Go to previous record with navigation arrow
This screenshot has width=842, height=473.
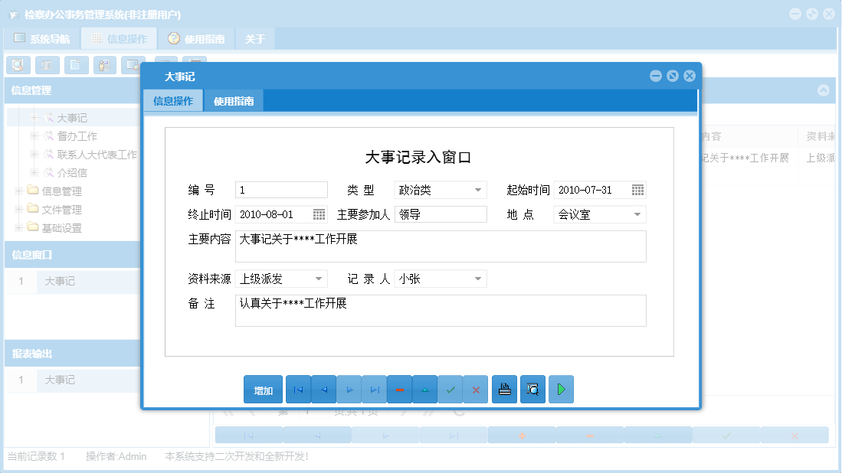pos(323,389)
